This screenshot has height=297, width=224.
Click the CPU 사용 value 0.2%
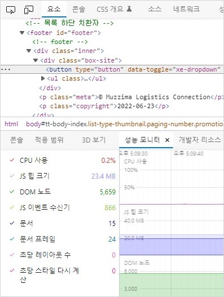[x=108, y=161]
